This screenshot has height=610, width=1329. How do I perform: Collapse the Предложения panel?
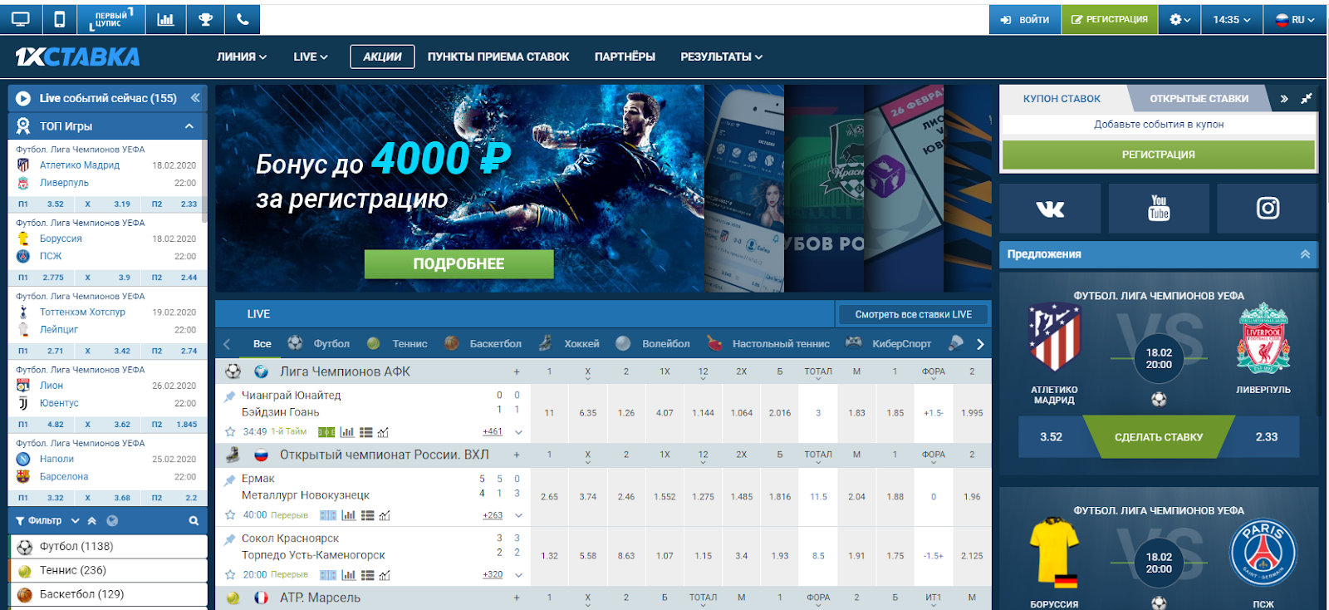[x=1305, y=254]
